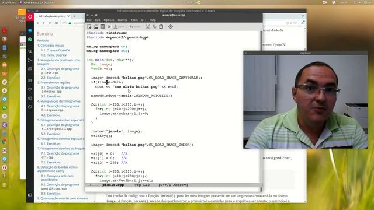Screen dimensions: 374x210
Task: Click the opencv2/opencv.hpp include line in code
Action: pos(117,37)
